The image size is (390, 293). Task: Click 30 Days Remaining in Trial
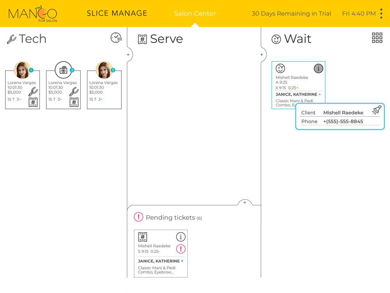(291, 13)
